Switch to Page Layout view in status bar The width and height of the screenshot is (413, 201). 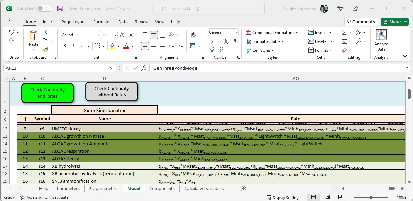pos(327,197)
